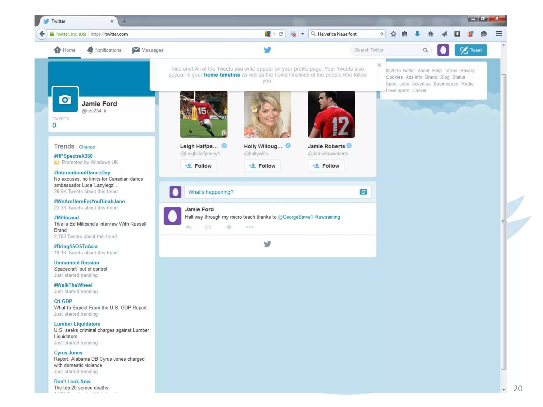Click the Search Twitter magnifier icon

click(425, 50)
